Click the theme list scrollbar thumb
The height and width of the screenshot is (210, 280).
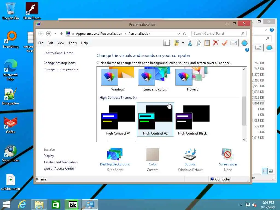(x=244, y=111)
